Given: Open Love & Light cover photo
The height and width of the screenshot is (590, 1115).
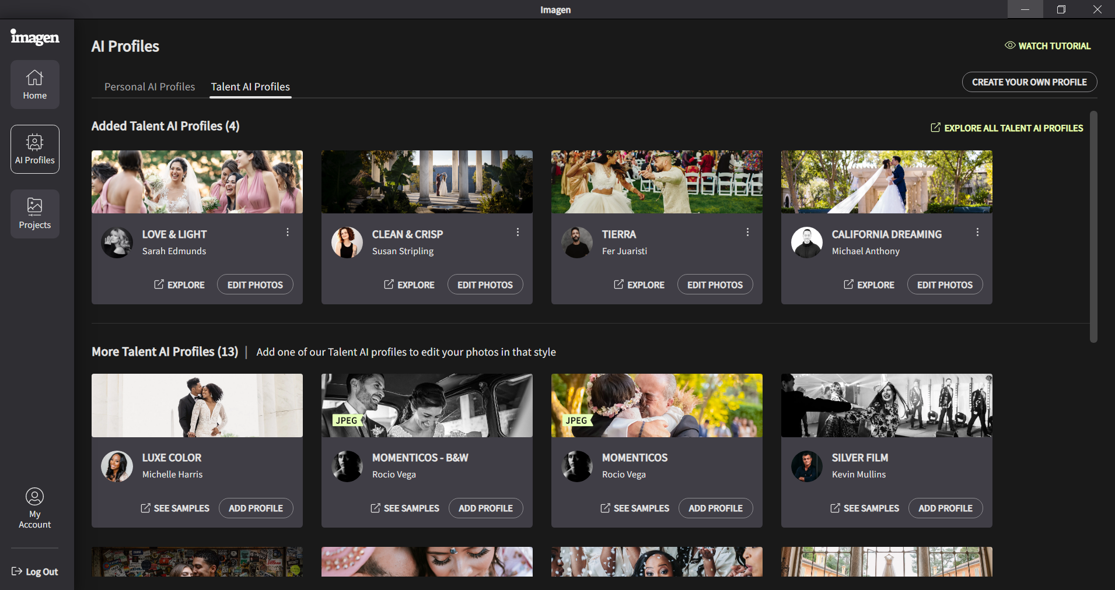Looking at the screenshot, I should tap(197, 182).
